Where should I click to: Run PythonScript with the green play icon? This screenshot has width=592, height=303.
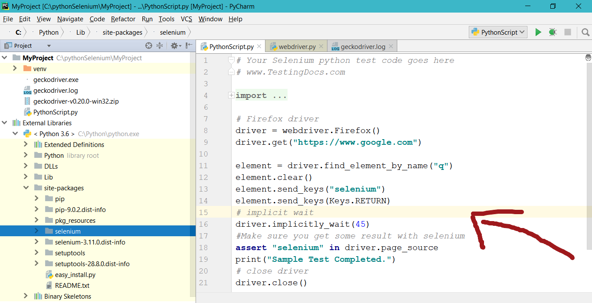point(538,32)
